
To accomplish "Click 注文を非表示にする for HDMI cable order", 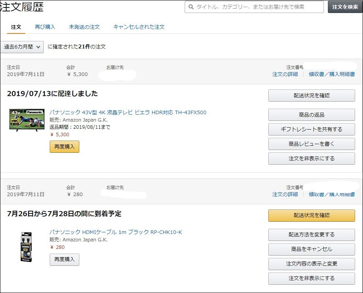I will (x=312, y=278).
